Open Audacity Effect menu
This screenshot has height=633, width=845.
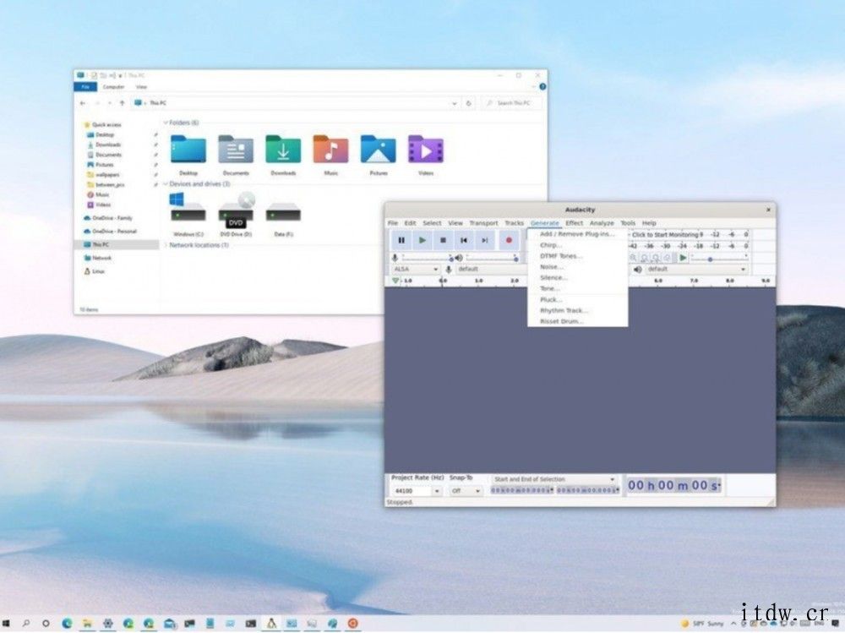[574, 222]
